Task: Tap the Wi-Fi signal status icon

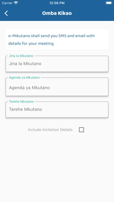Action: (x=16, y=3)
